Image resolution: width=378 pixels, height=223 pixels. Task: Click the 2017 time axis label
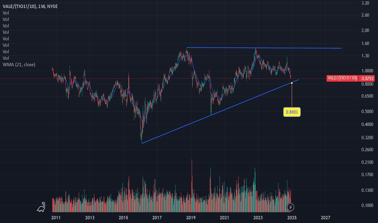pos(157,218)
